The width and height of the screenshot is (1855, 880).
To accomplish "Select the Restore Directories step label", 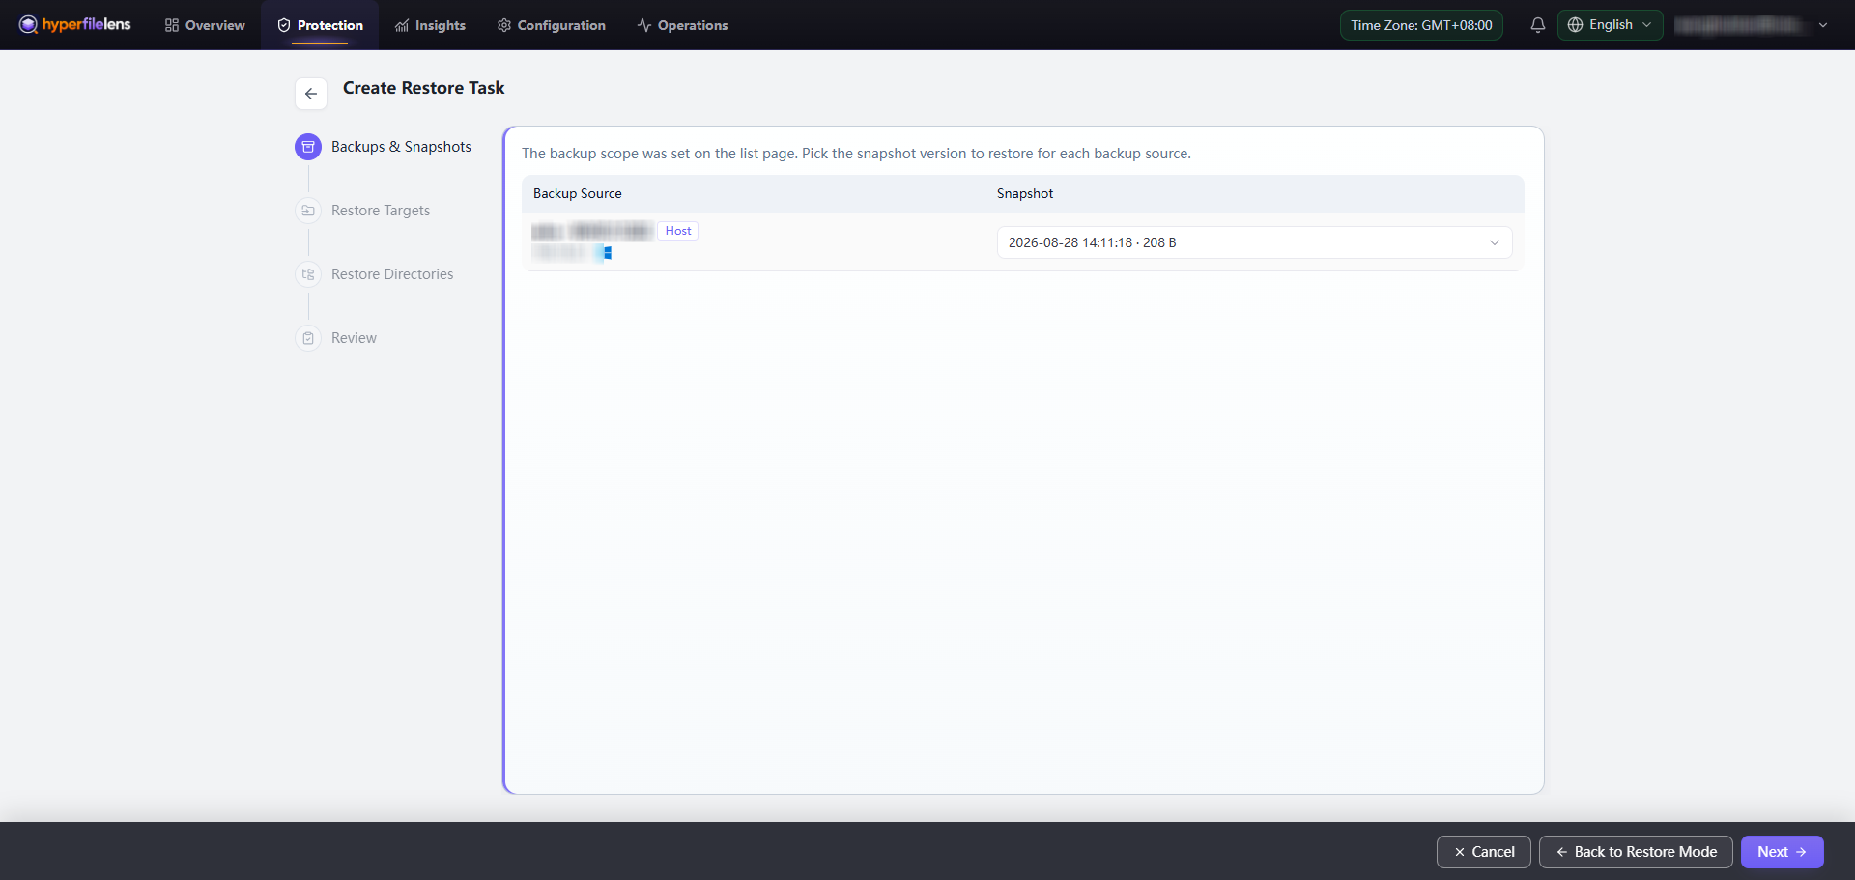I will pyautogui.click(x=392, y=274).
